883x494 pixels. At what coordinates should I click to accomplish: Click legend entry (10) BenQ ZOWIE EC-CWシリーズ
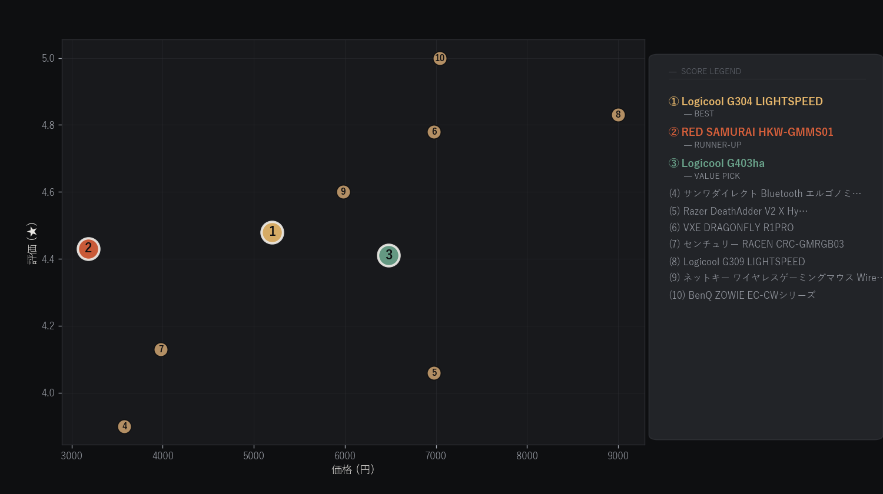pos(742,295)
